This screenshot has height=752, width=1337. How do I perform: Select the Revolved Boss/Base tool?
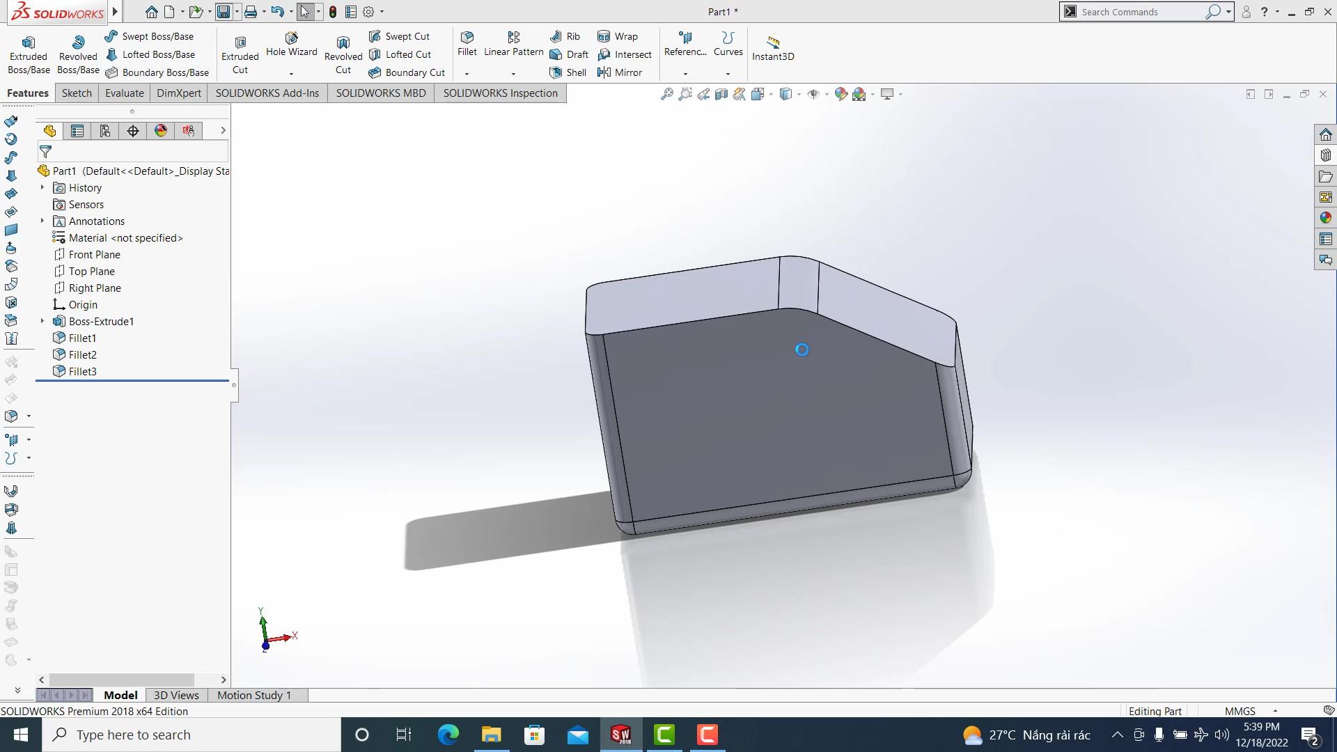pyautogui.click(x=78, y=55)
